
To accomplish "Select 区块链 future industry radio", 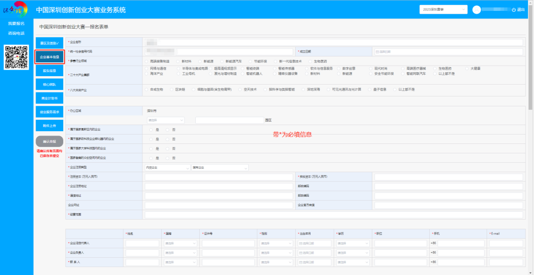I will [x=171, y=90].
